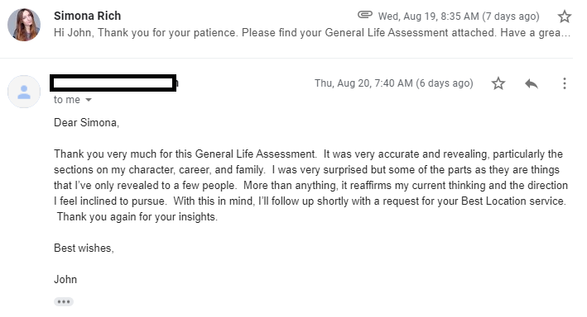Click the message body paragraph about General Life Assessment
This screenshot has height=317, width=587.
click(x=310, y=185)
